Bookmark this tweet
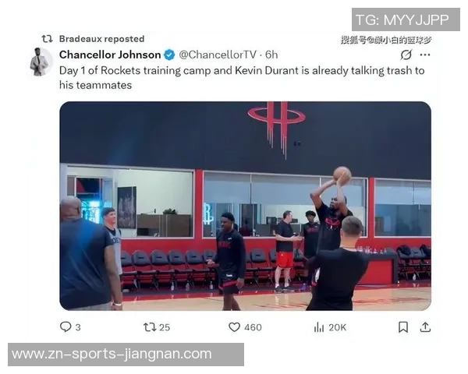Screen dimensions: 468x374 403,327
